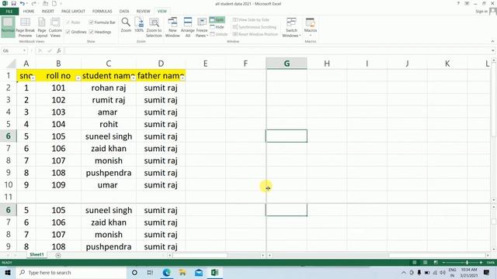Switch to the HOME tab
The image size is (497, 279).
point(29,11)
